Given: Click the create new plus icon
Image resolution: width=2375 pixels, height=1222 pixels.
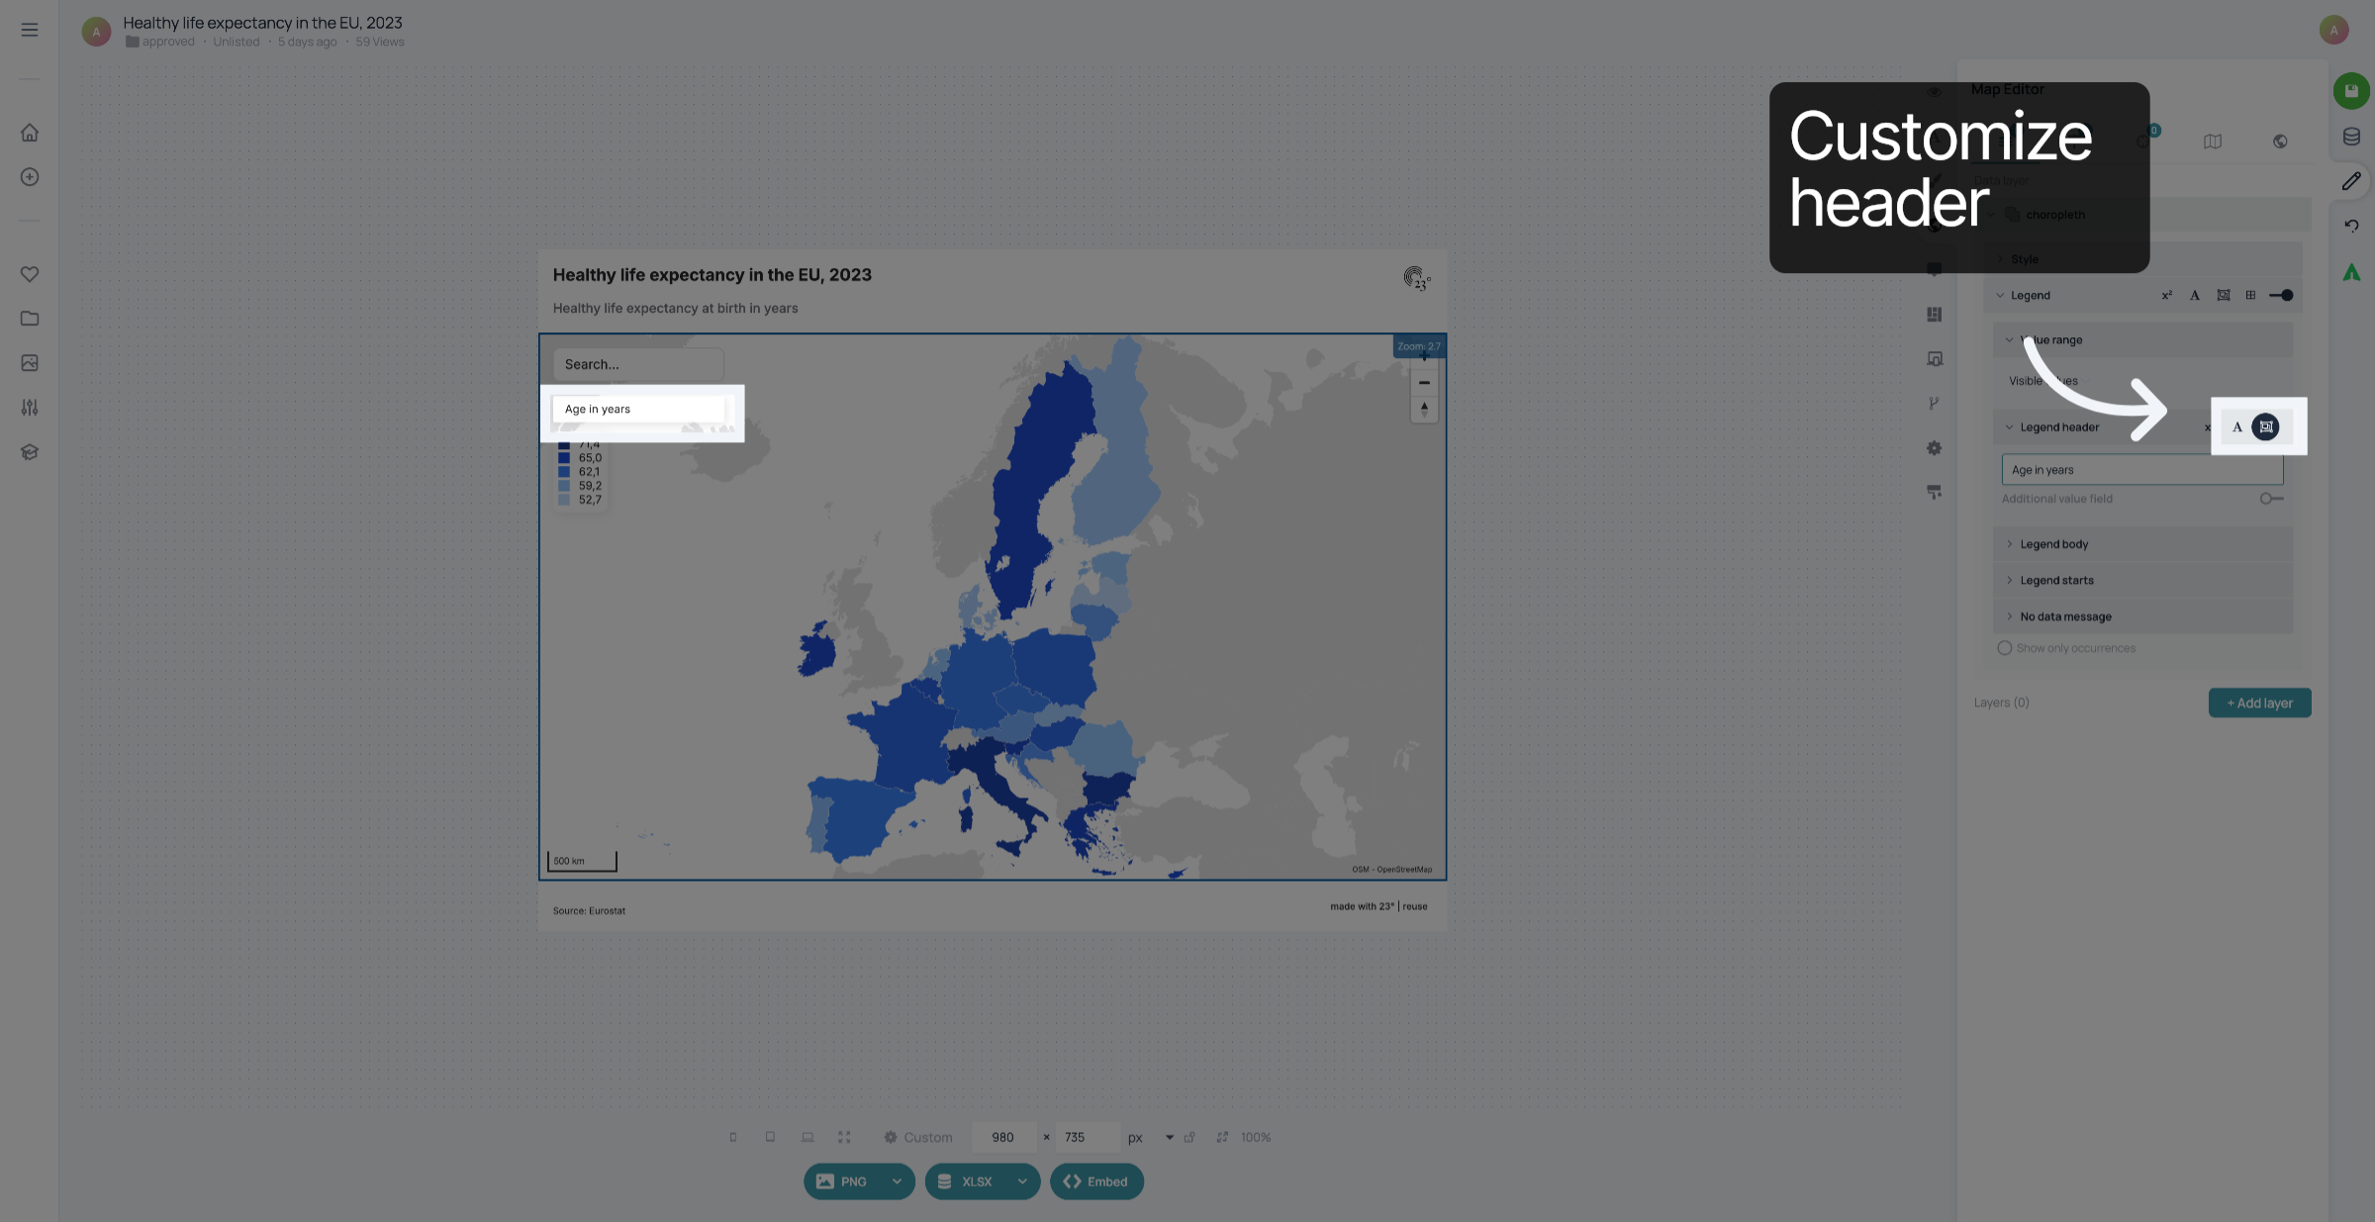Looking at the screenshot, I should tap(30, 177).
